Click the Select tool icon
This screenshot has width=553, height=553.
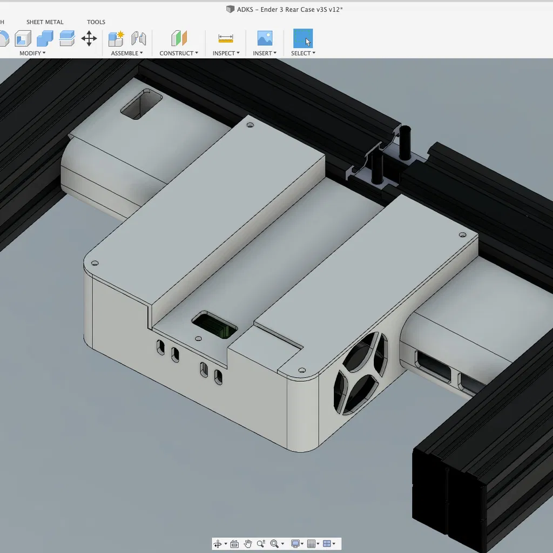[x=303, y=38]
